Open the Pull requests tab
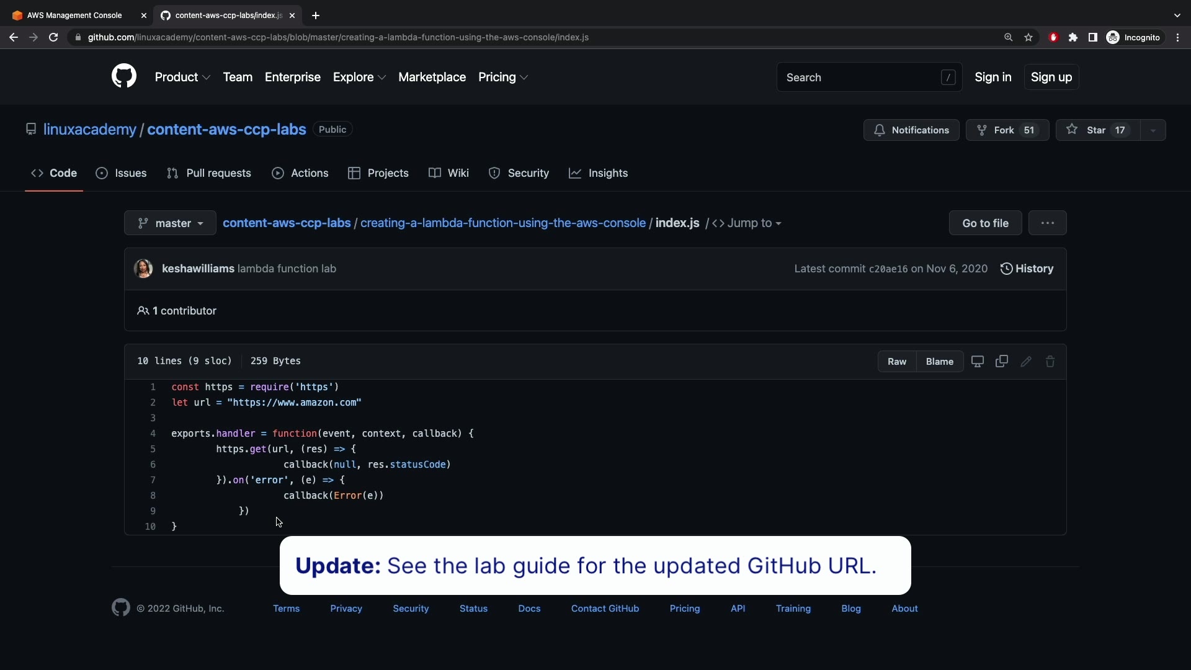The image size is (1191, 670). [x=209, y=173]
